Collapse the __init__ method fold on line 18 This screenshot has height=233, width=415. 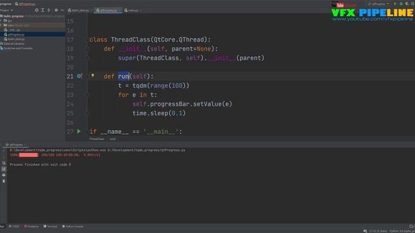pos(87,49)
